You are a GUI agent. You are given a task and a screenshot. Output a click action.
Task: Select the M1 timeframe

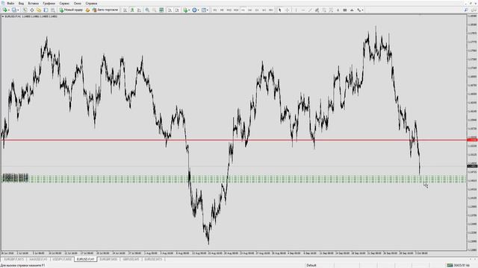pyautogui.click(x=215, y=10)
